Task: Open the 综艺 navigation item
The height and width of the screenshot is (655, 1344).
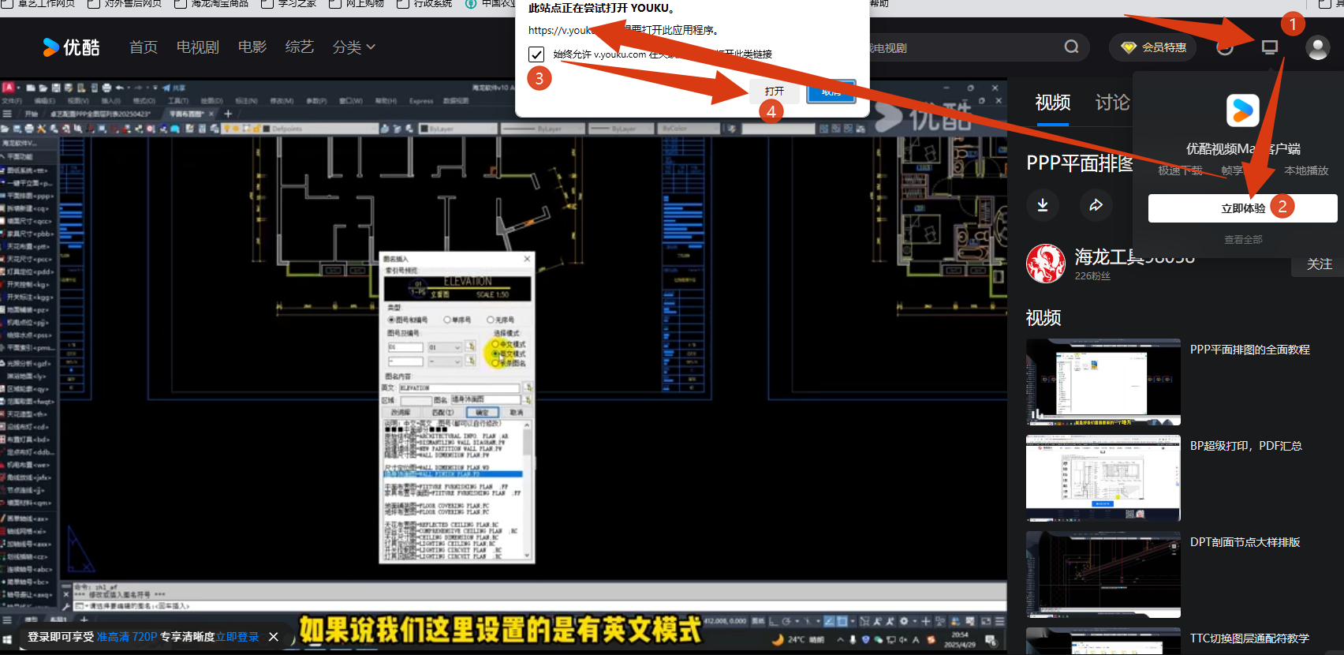Action: click(300, 47)
